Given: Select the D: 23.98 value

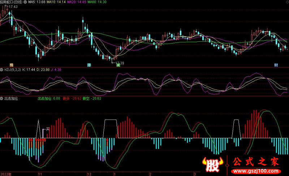Looking at the screenshot, I should pos(43,69).
